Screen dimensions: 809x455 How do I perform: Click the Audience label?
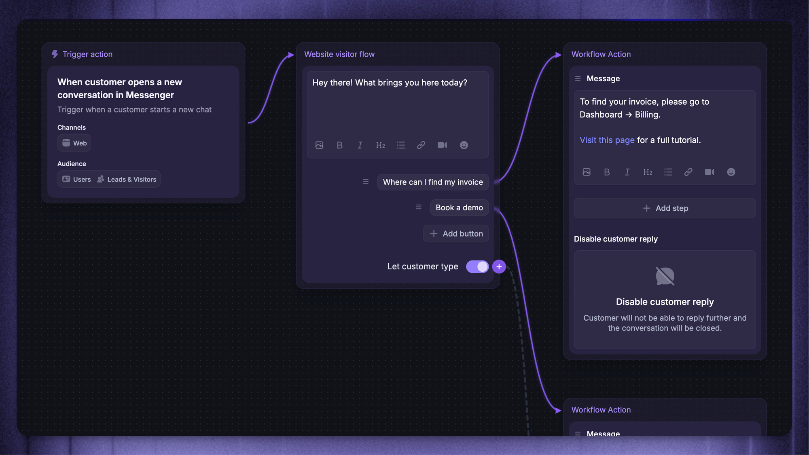point(72,164)
